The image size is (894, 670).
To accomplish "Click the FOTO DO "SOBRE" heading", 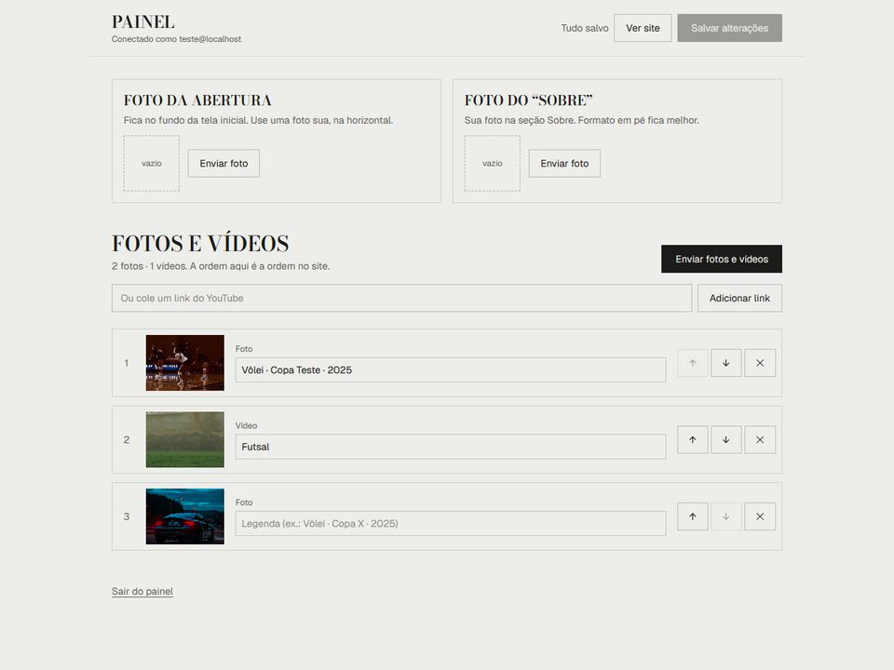I will (x=529, y=100).
